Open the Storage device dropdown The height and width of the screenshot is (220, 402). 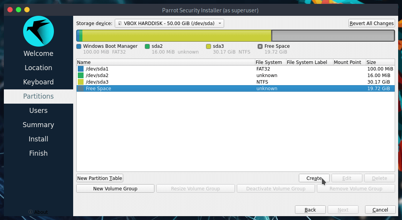coord(169,24)
